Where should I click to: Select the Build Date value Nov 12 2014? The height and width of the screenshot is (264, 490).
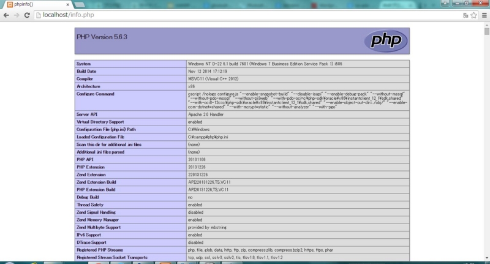(208, 71)
